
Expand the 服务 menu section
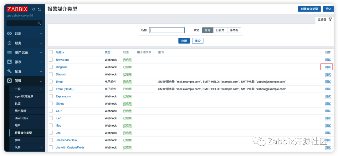(x=41, y=43)
